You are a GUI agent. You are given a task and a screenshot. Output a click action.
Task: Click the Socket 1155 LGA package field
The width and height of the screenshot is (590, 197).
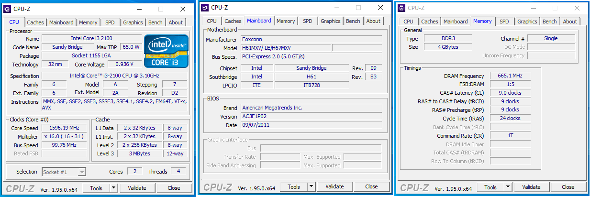91,55
